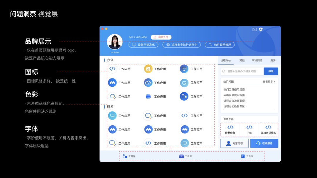Click the mail envelope icon in header
This screenshot has width=317, height=178.
254,29
